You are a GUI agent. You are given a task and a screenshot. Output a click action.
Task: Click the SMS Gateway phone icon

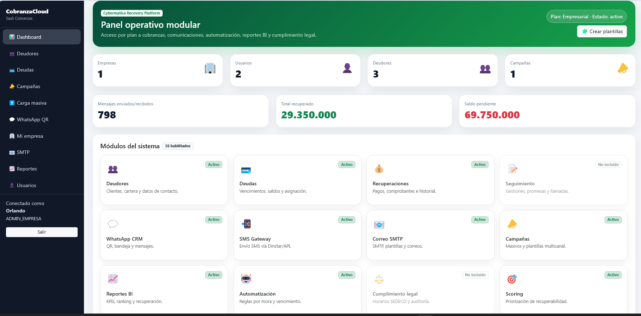(x=246, y=224)
